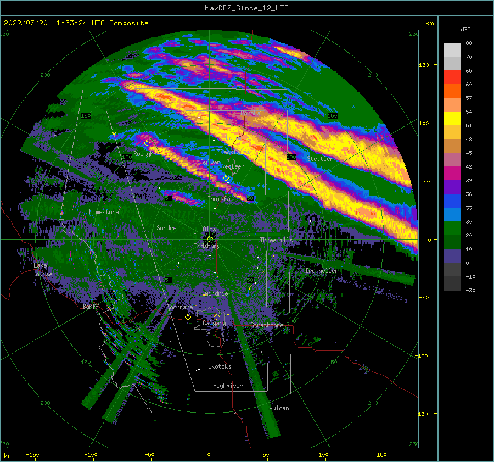
Task: Click the Limestone label
Action: coord(104,212)
